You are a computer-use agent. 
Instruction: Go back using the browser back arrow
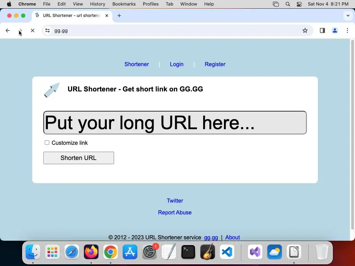coord(8,30)
